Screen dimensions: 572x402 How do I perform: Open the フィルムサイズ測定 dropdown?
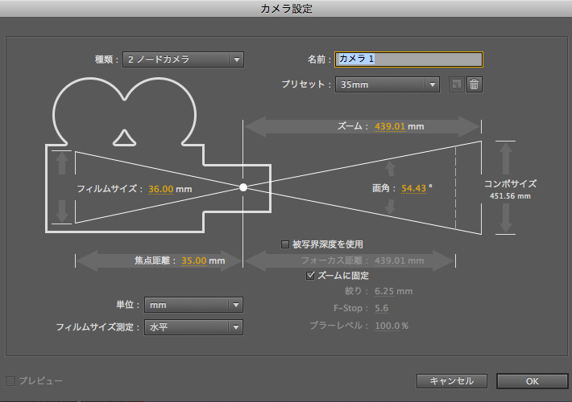click(x=193, y=327)
